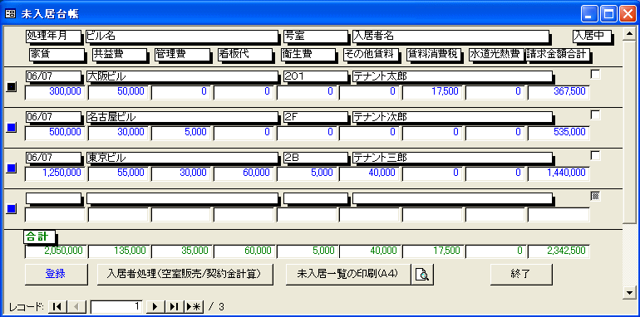Click 未入居一覧の印刷(A4) button
640x317 pixels.
348,274
